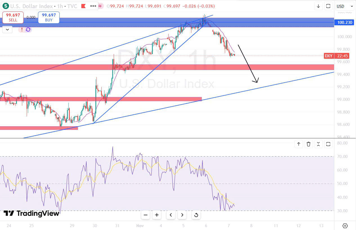
Task: Open the USD currency dropdown
Action: pos(345,6)
